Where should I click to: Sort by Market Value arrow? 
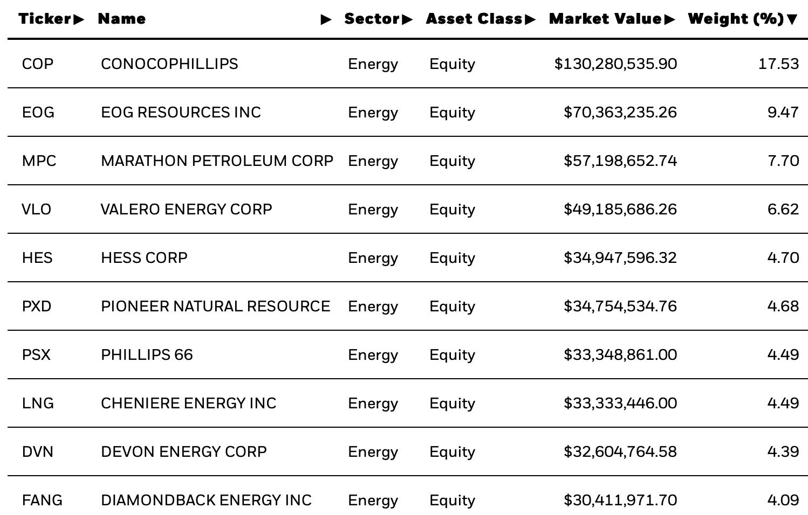(x=669, y=19)
